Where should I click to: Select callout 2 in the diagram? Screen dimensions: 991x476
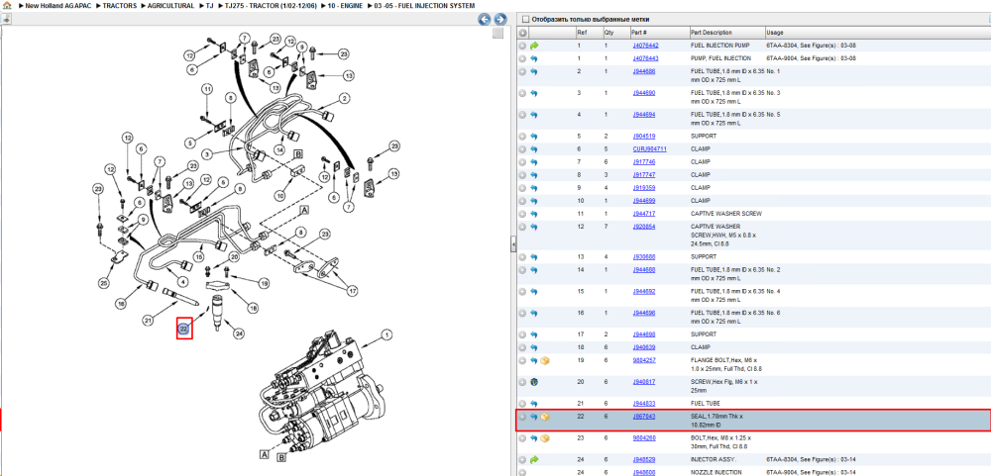[x=345, y=99]
